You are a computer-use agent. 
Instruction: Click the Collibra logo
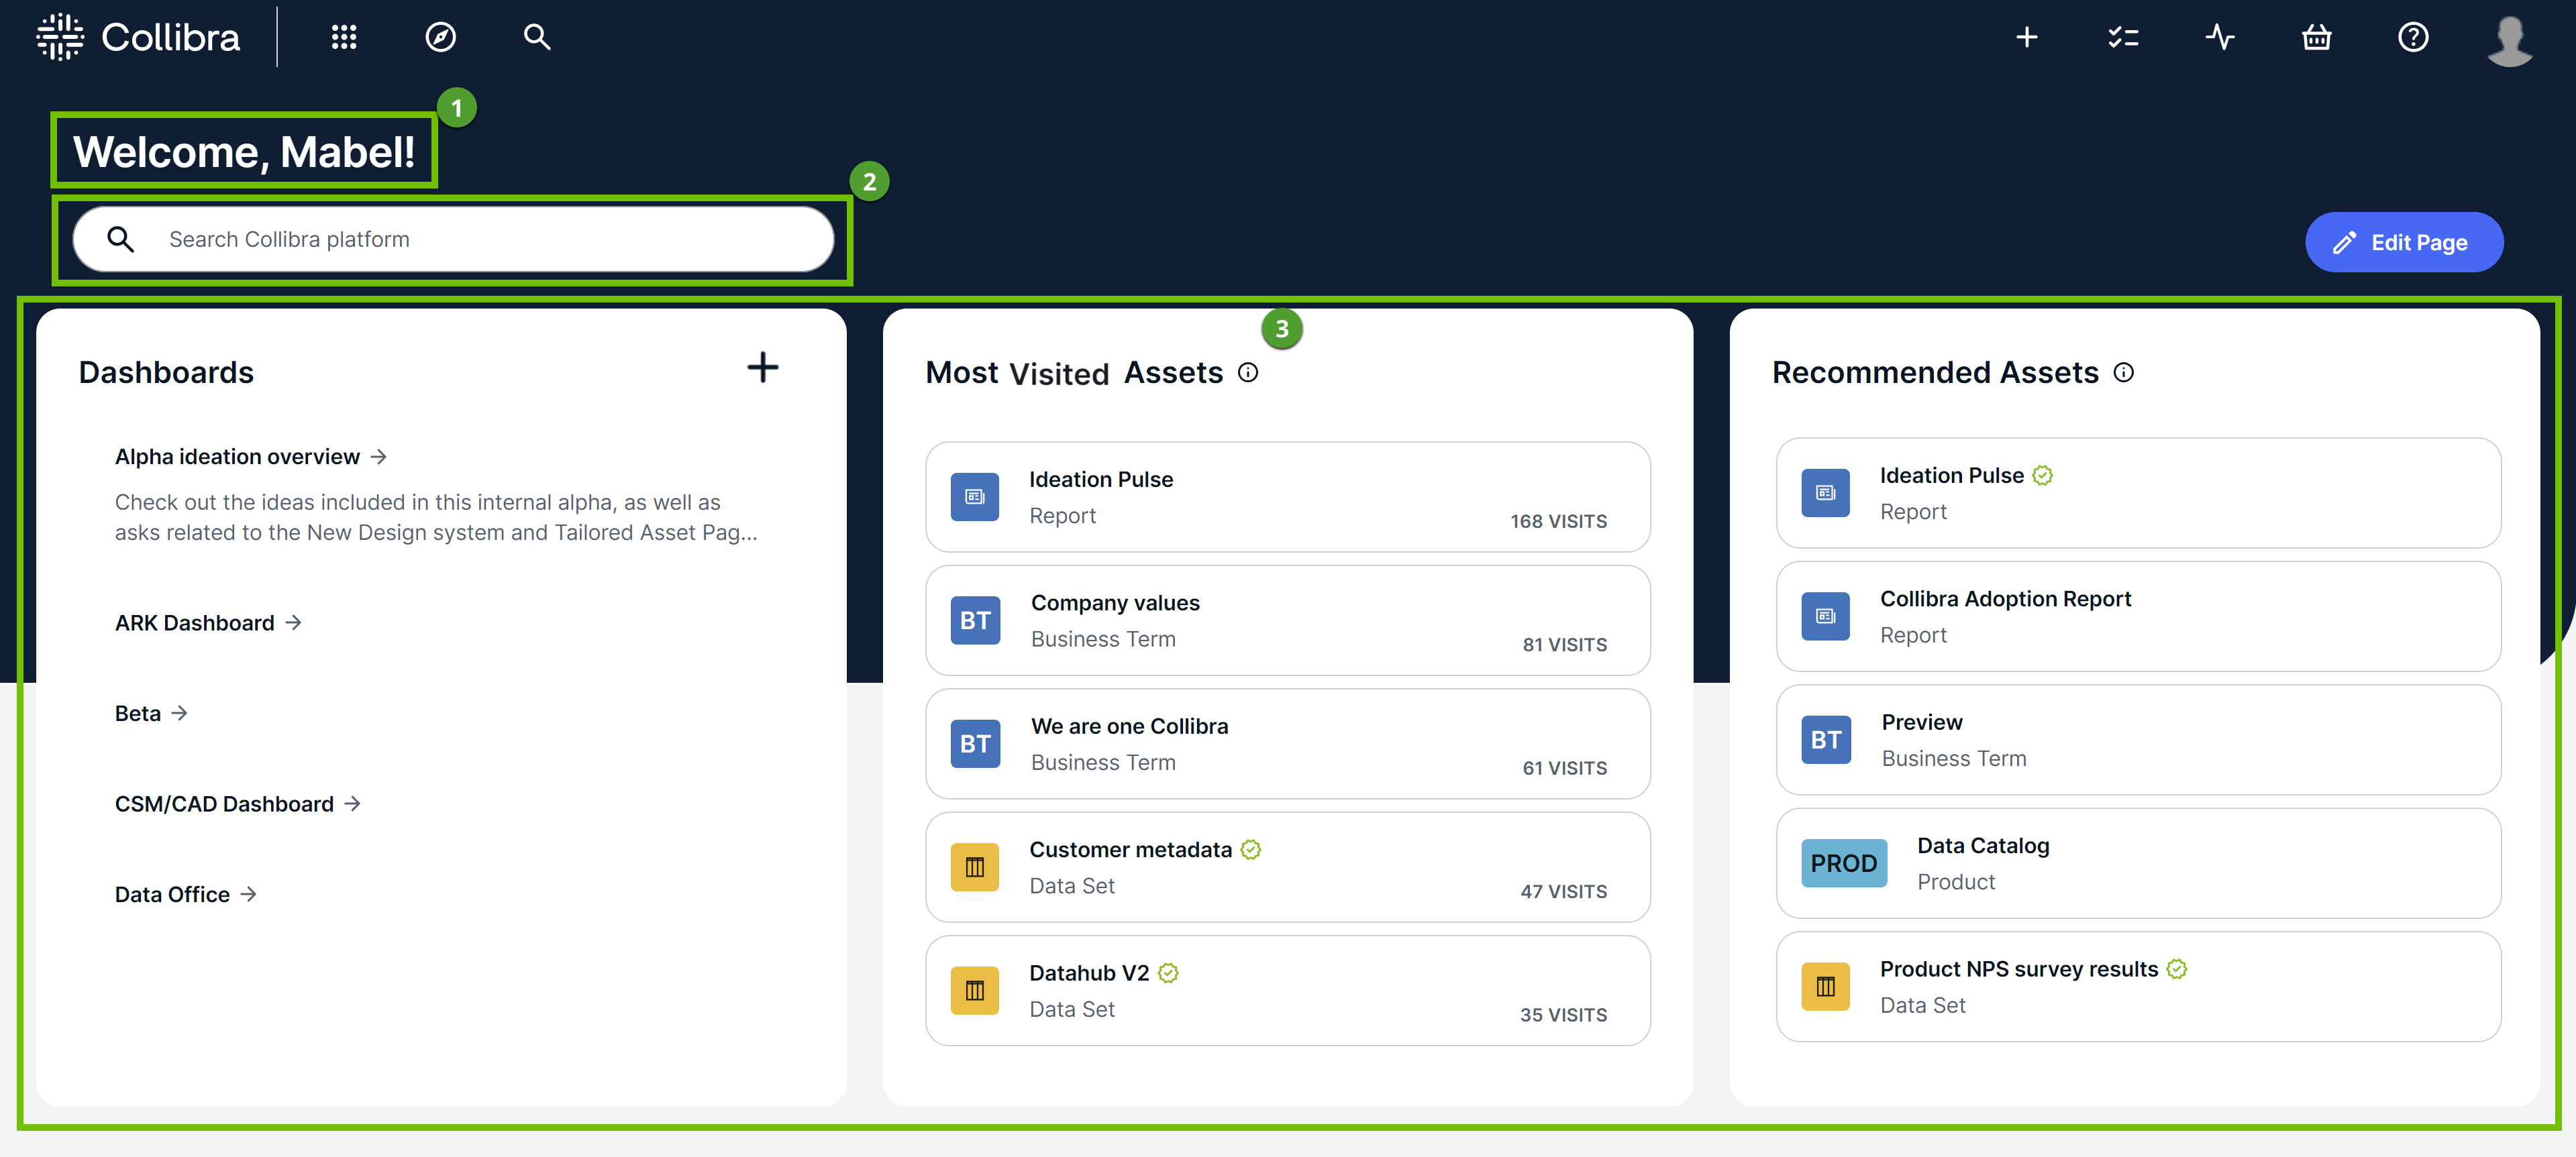tap(138, 37)
